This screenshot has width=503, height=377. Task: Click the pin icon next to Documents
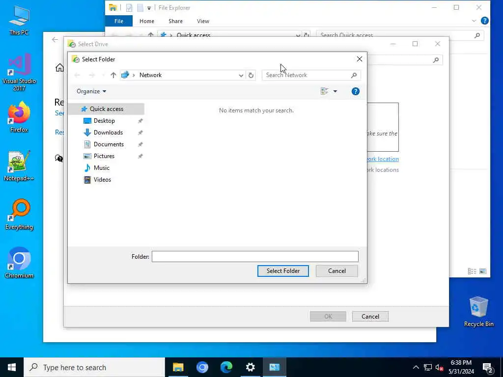(x=140, y=144)
